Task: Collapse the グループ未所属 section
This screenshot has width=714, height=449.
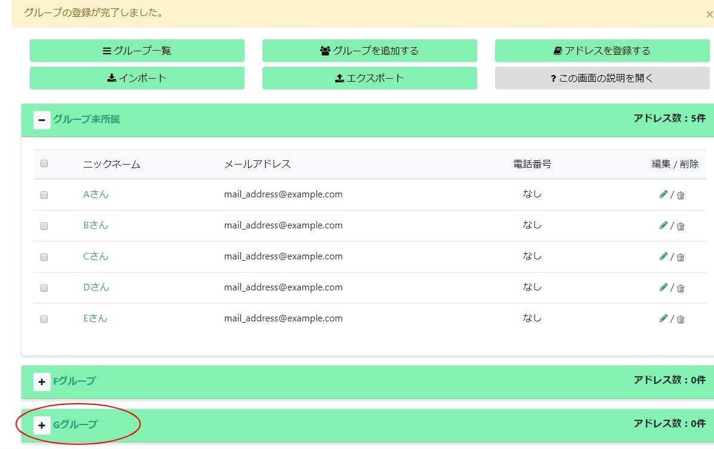Action: pos(41,120)
